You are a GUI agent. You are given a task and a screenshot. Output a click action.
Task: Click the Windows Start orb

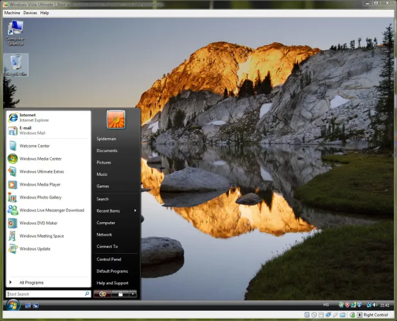(x=13, y=306)
